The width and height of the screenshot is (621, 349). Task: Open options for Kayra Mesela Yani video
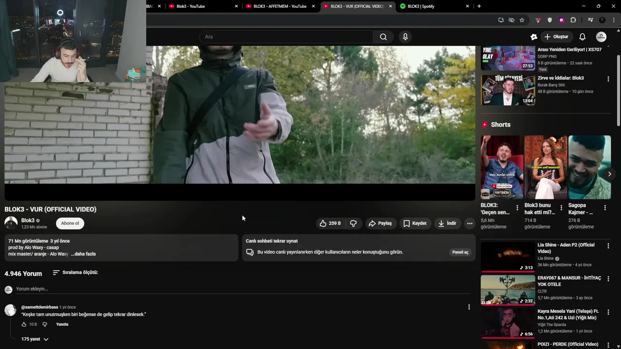click(608, 312)
